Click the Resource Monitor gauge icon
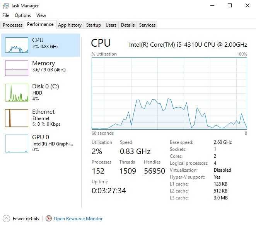Image resolution: width=256 pixels, height=228 pixels. click(49, 219)
